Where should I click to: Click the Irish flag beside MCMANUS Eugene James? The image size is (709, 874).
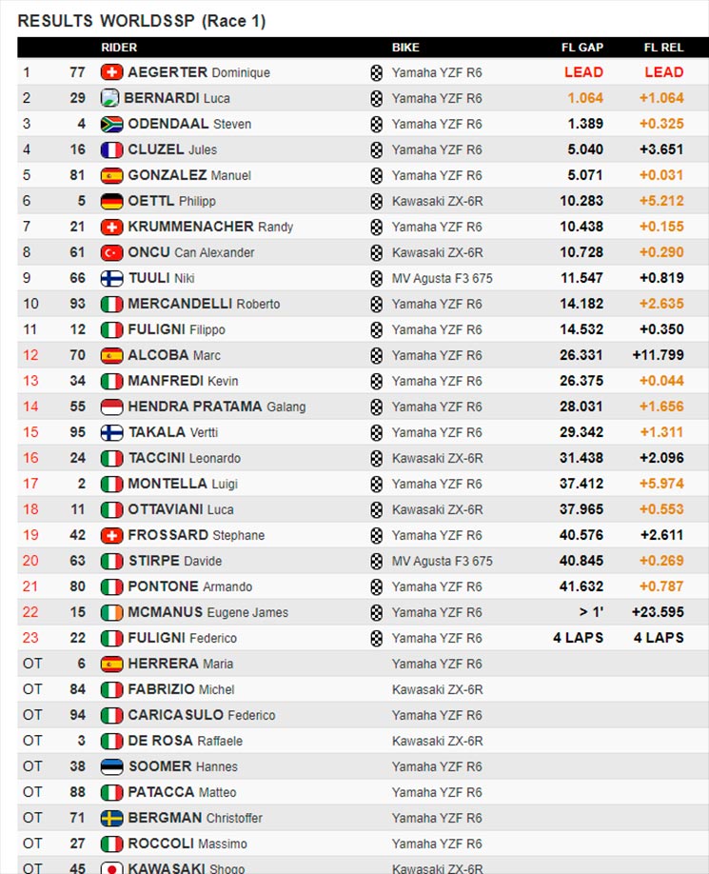point(111,612)
